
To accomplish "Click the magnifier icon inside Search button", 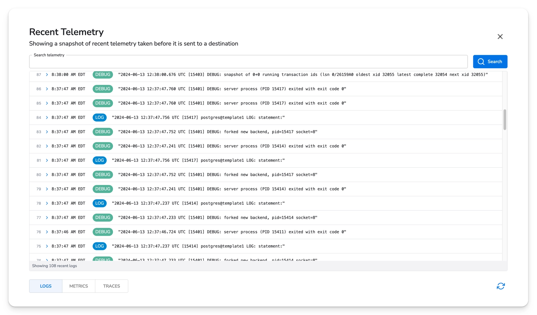I will 482,61.
